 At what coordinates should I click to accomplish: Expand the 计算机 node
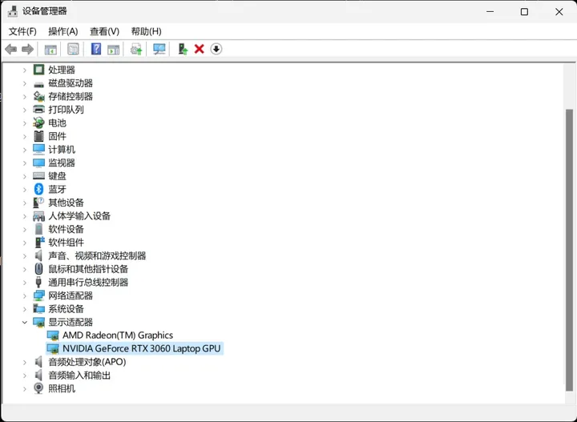25,149
